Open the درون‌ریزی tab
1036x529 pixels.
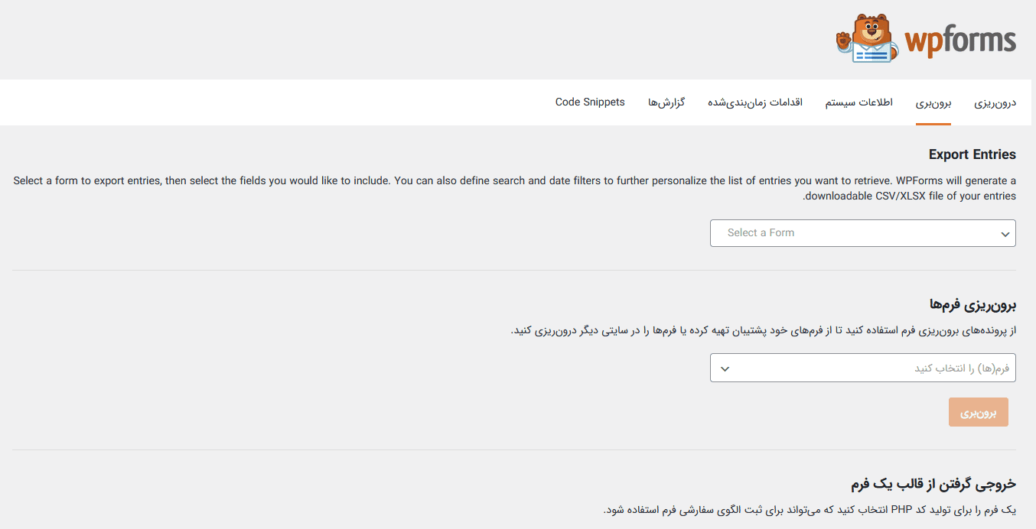click(x=995, y=102)
